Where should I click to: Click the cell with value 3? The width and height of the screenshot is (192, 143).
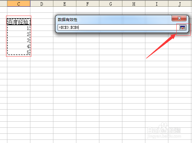tap(19, 40)
